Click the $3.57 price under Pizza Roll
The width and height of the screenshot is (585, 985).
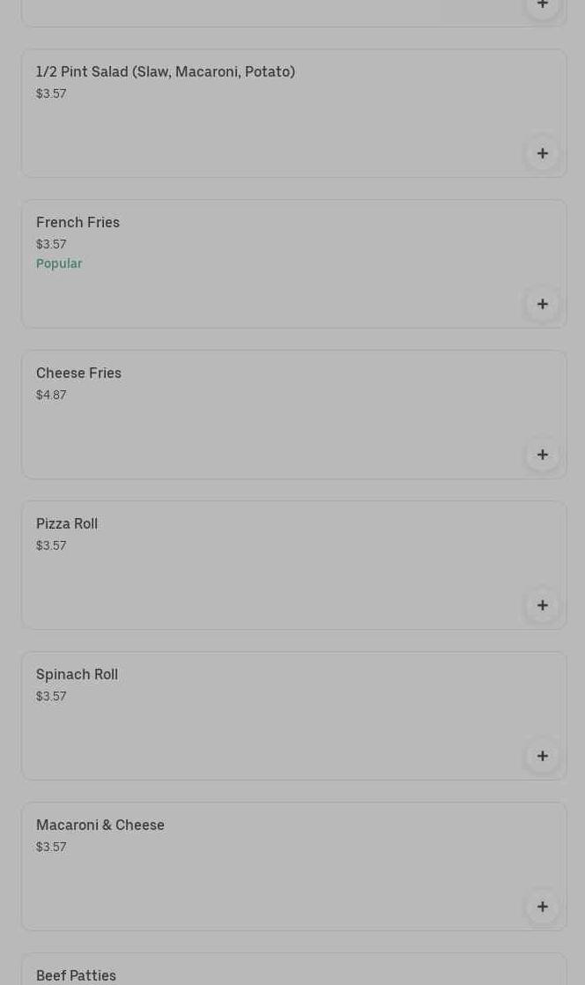(x=51, y=545)
